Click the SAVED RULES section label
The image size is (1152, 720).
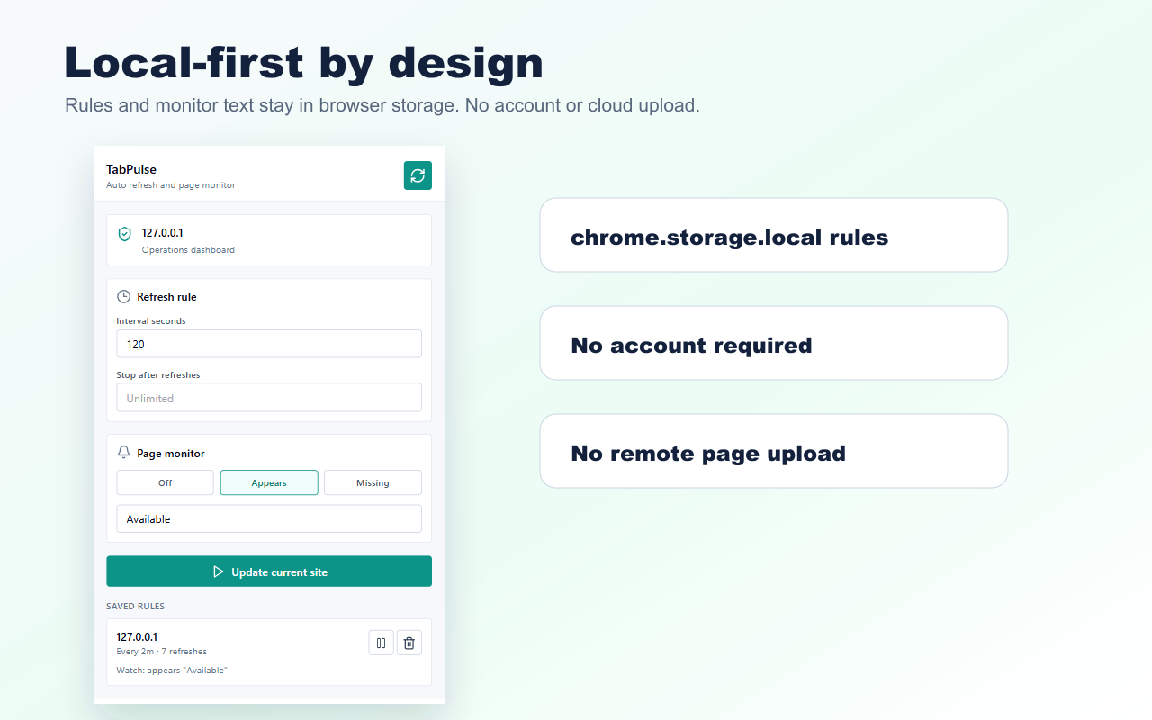135,606
